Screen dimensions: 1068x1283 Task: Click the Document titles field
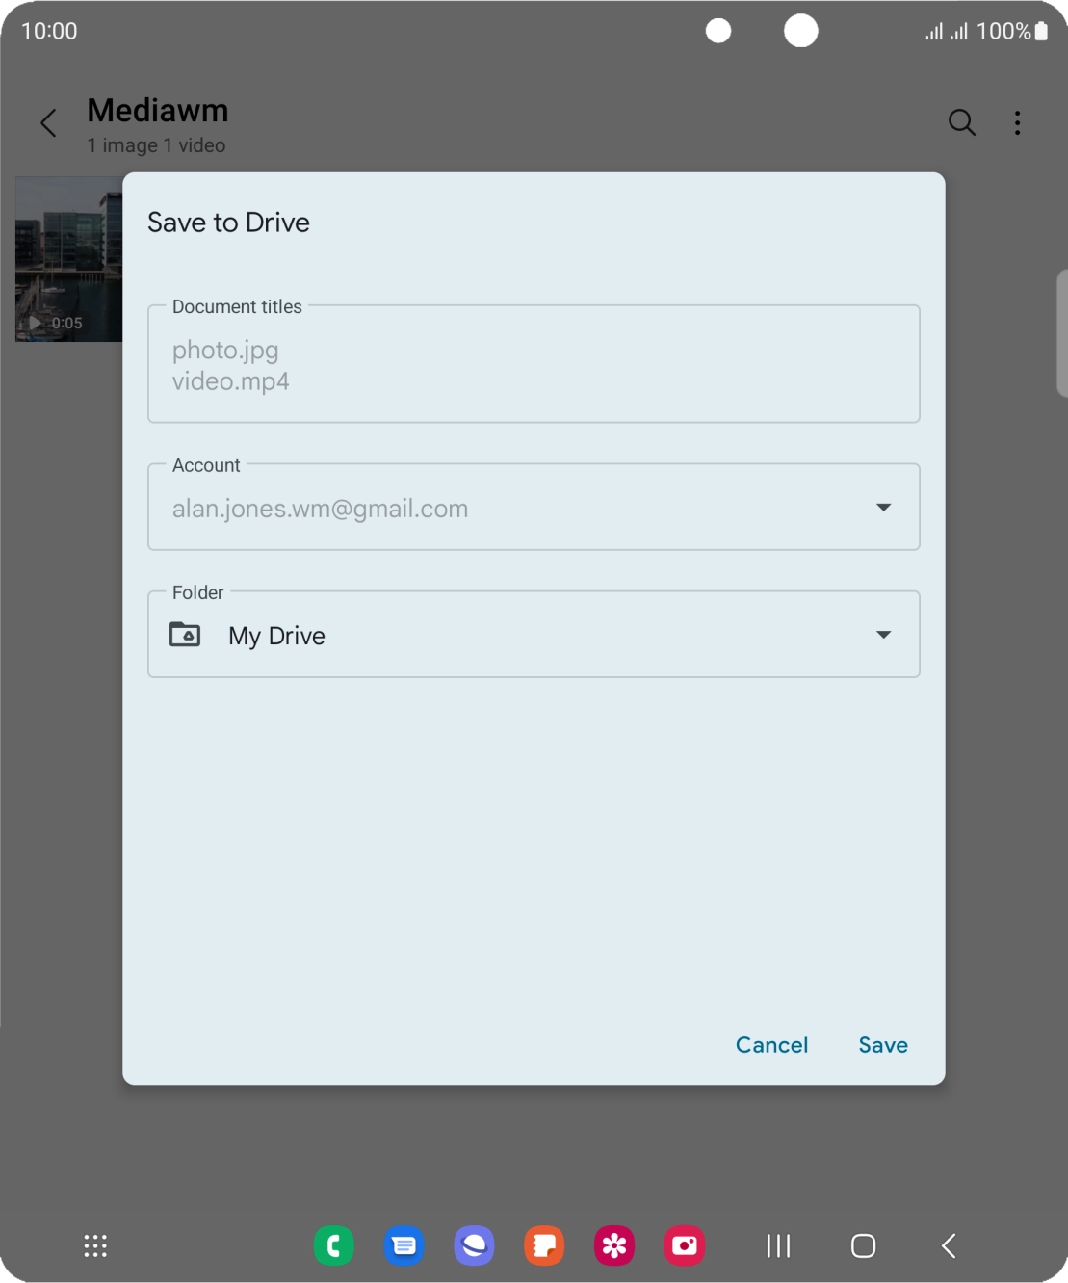(534, 364)
